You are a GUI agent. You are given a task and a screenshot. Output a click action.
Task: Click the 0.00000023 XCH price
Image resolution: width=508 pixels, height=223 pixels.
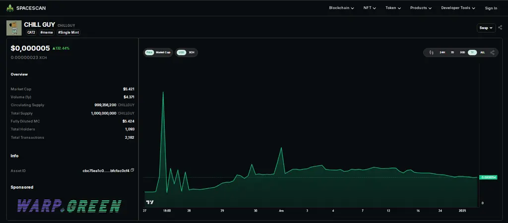tap(29, 57)
